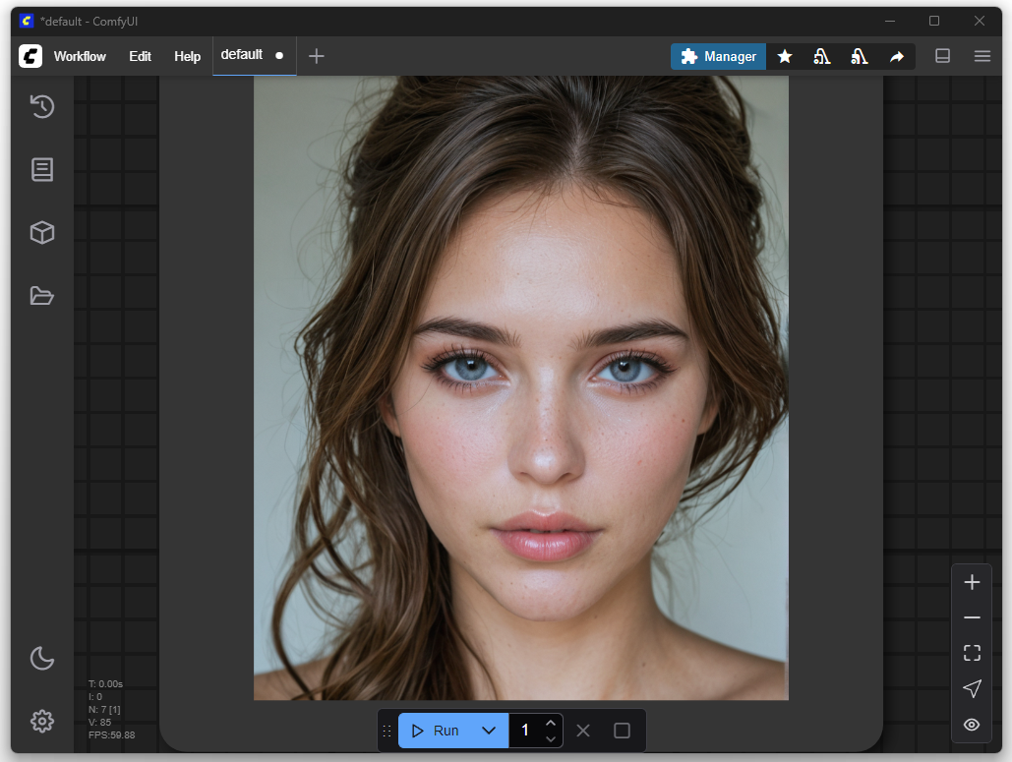The height and width of the screenshot is (762, 1012).
Task: Open the node library sidebar icon
Action: click(41, 169)
